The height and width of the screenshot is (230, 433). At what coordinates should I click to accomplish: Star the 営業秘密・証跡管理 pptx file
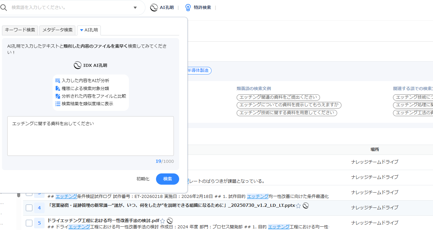pos(298,206)
